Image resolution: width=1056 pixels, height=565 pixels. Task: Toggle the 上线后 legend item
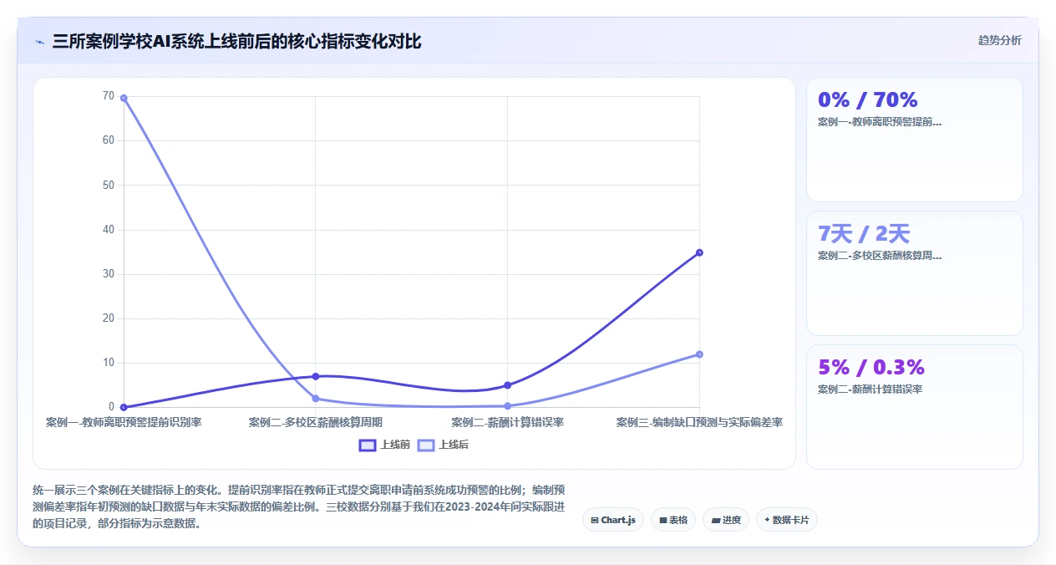pos(443,445)
